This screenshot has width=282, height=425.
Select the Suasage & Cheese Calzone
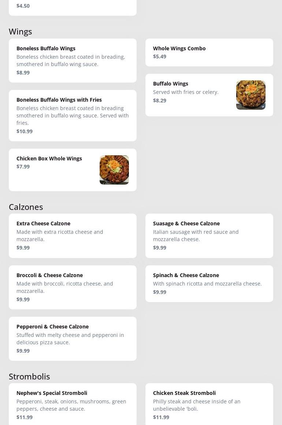pyautogui.click(x=209, y=236)
